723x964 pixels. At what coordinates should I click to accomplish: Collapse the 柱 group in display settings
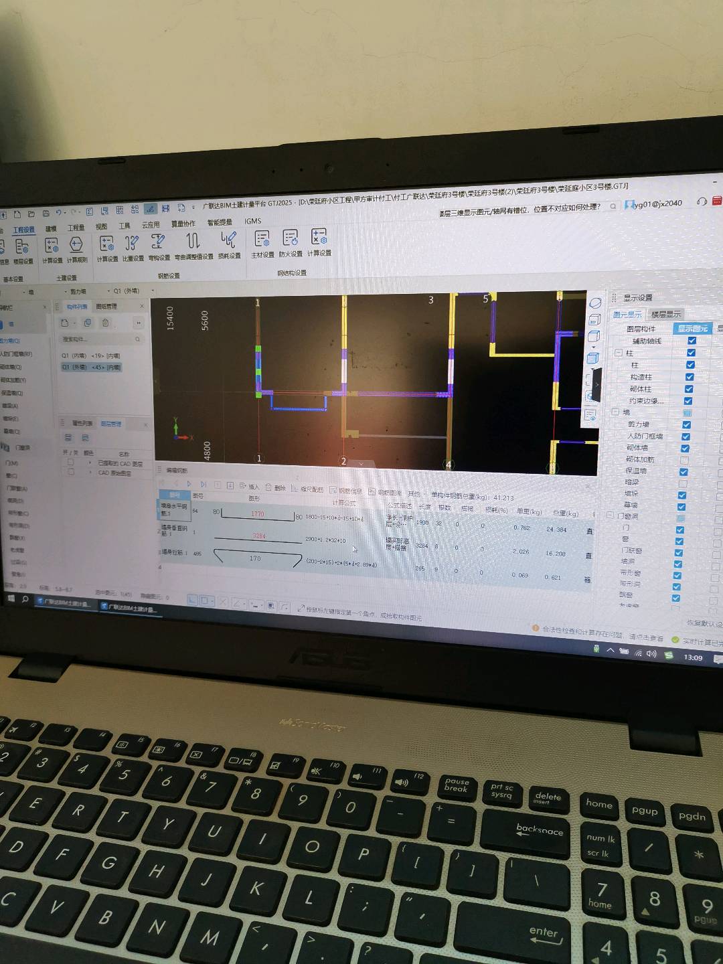click(x=619, y=353)
